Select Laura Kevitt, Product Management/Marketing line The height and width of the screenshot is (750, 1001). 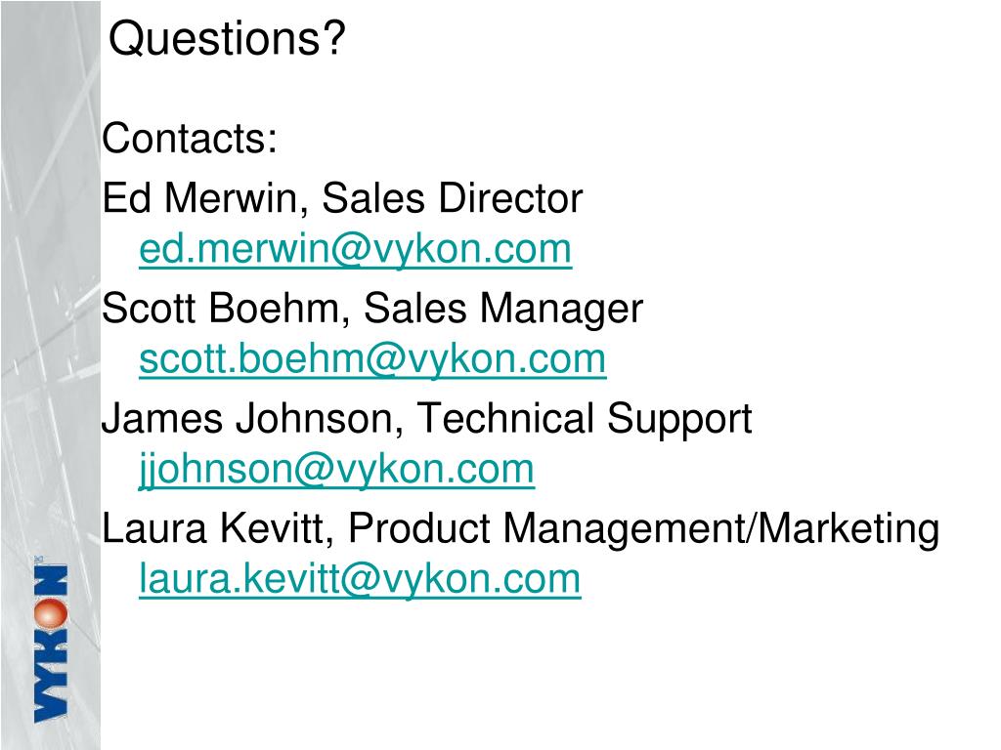pyautogui.click(x=520, y=529)
